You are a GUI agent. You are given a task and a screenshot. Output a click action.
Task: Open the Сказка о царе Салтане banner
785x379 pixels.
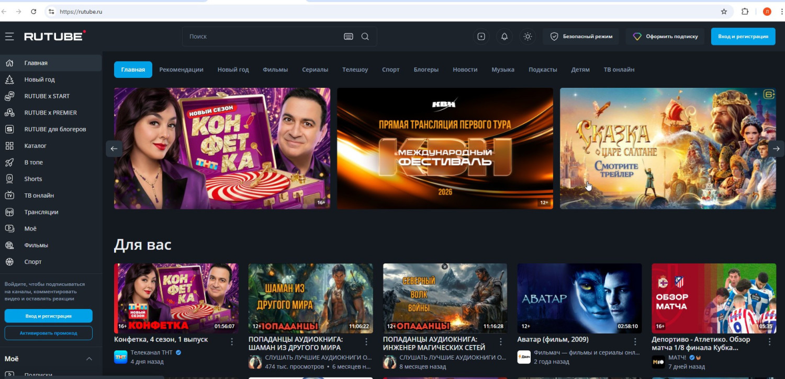[x=665, y=148]
